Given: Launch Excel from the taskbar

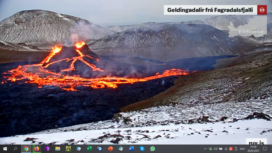Looking at the screenshot, I should (90, 149).
